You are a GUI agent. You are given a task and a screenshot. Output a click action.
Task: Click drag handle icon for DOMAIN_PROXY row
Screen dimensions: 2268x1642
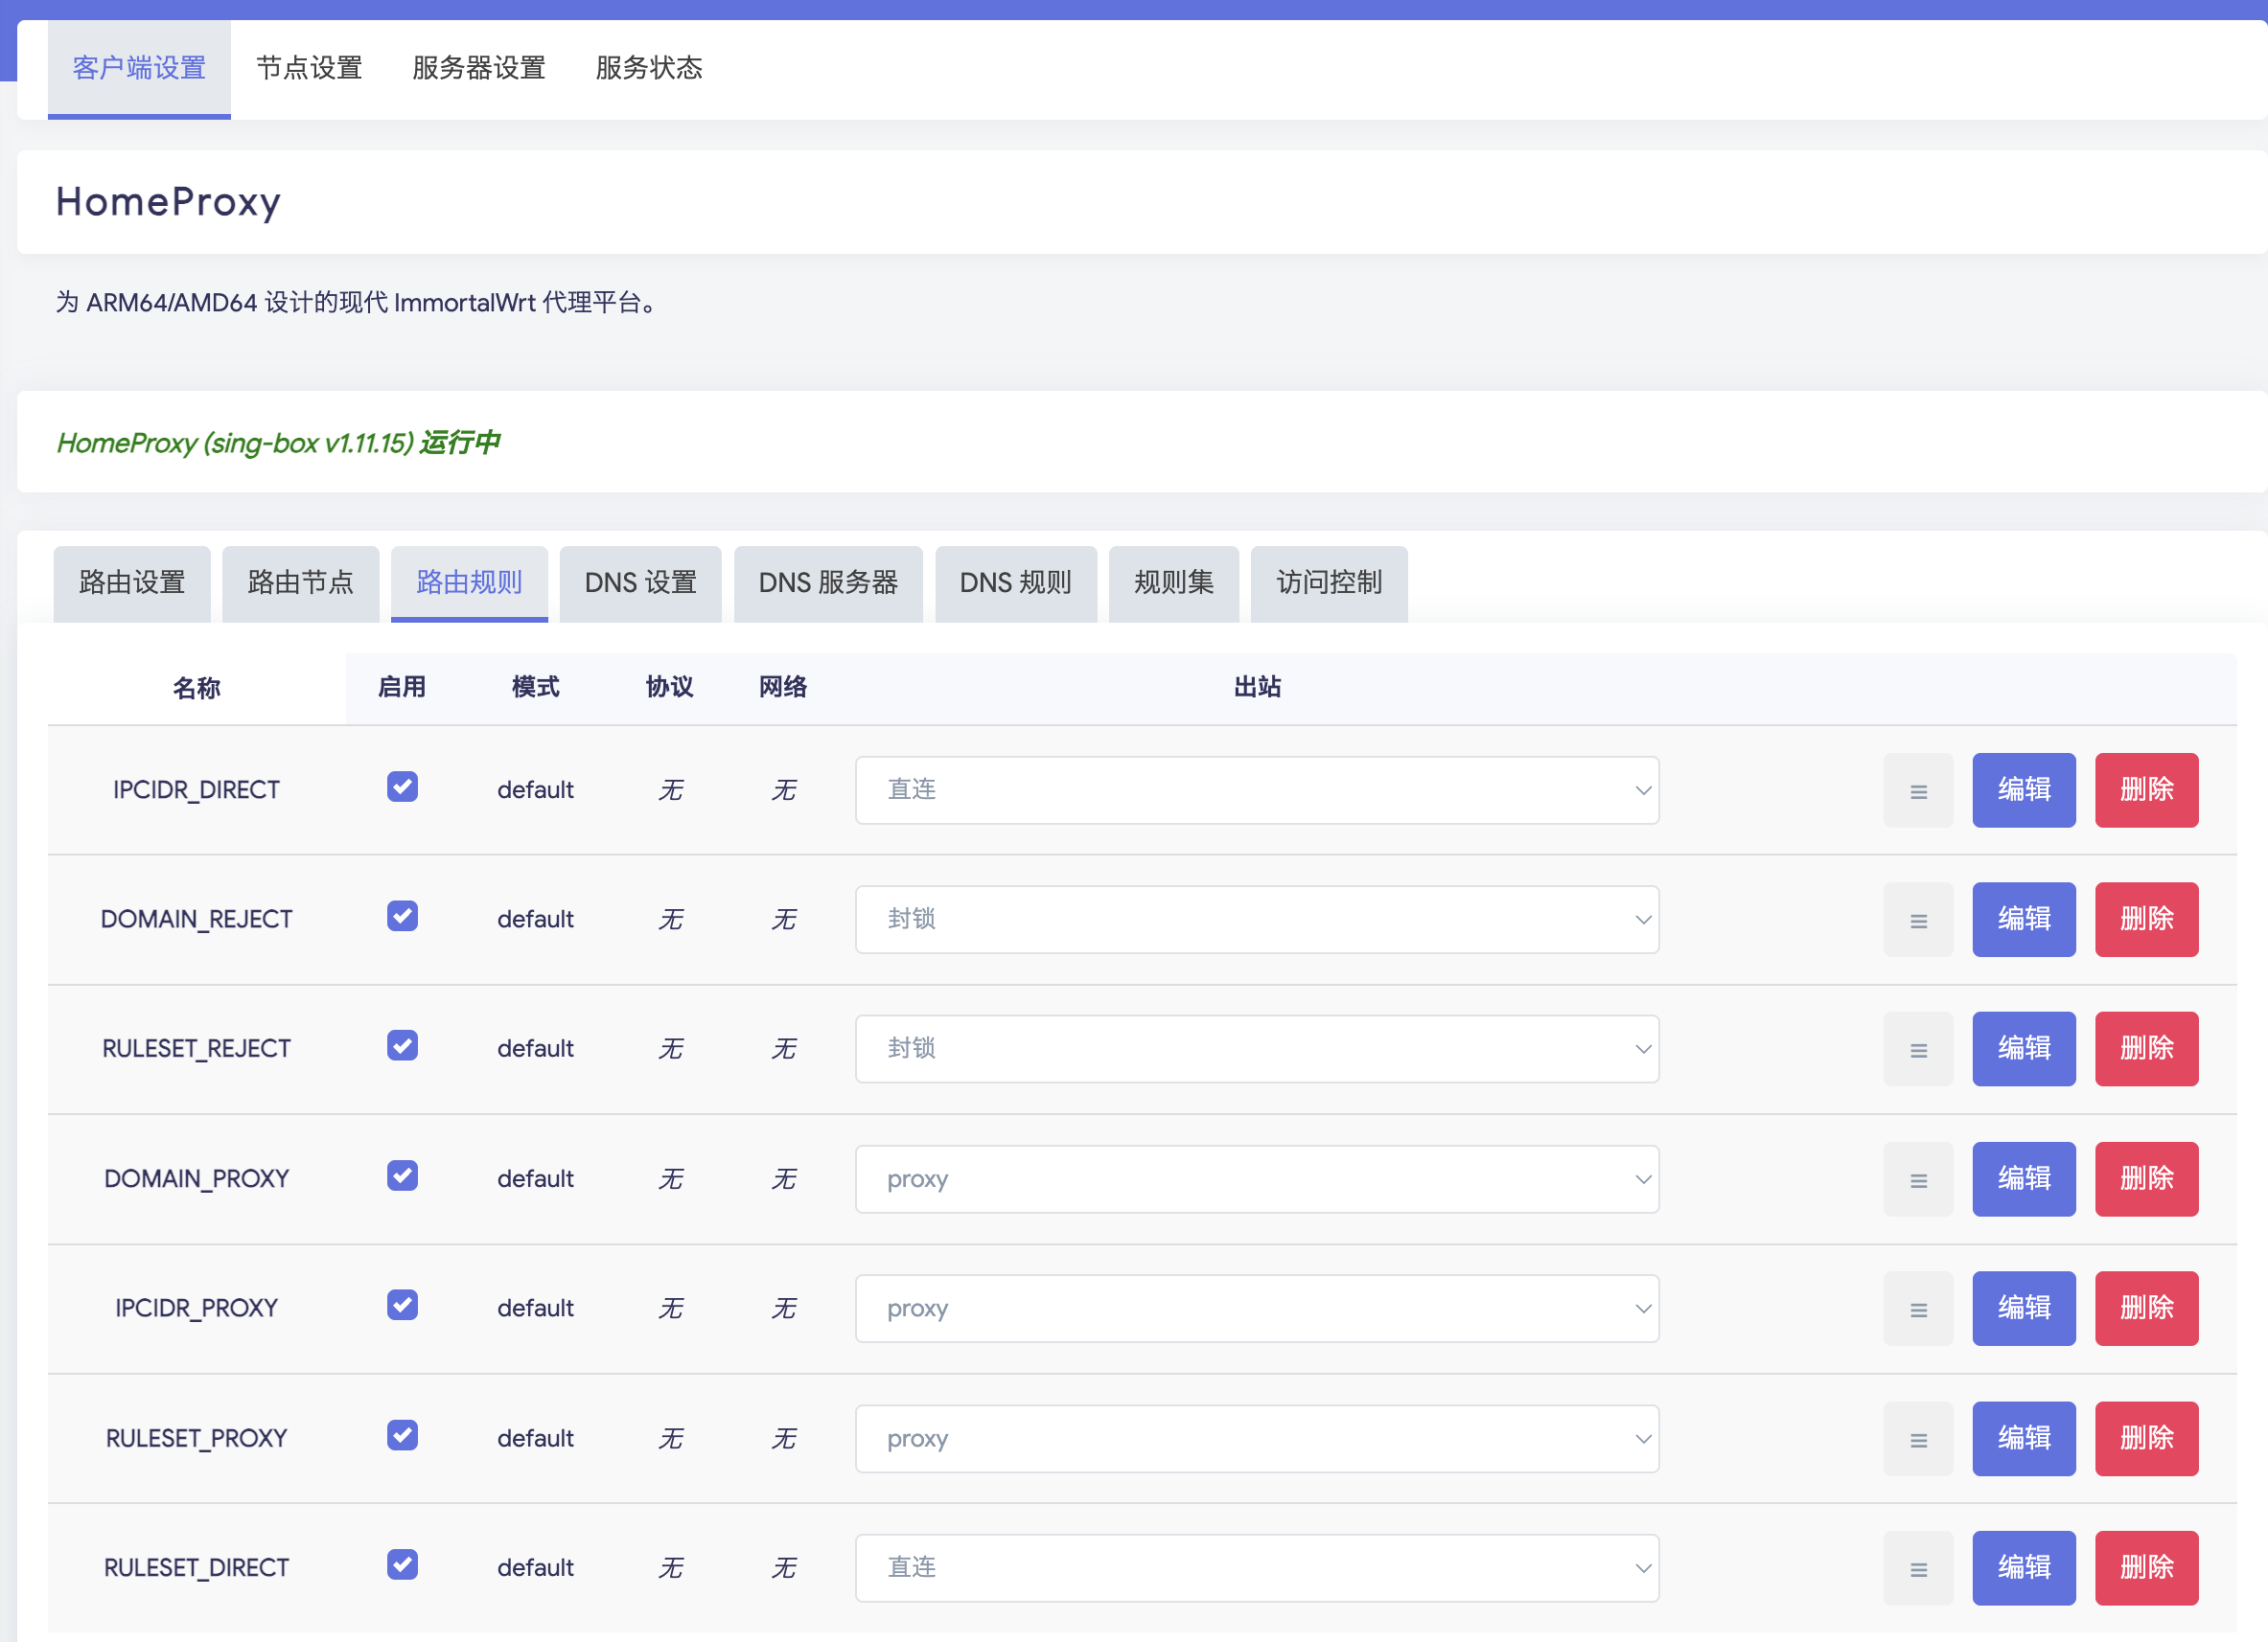(1917, 1179)
